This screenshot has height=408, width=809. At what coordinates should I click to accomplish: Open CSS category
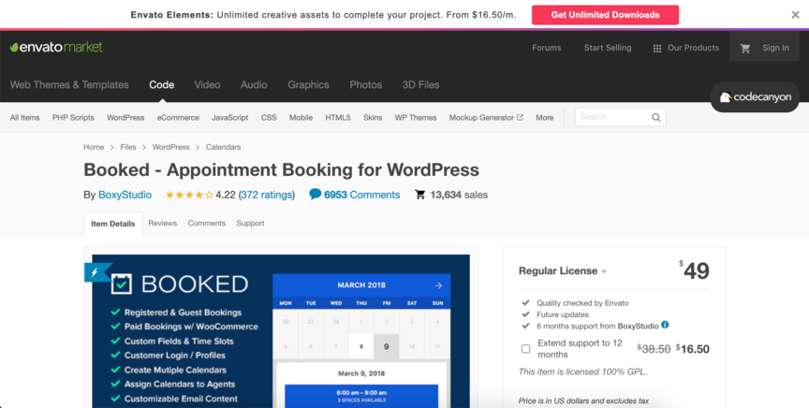click(269, 118)
